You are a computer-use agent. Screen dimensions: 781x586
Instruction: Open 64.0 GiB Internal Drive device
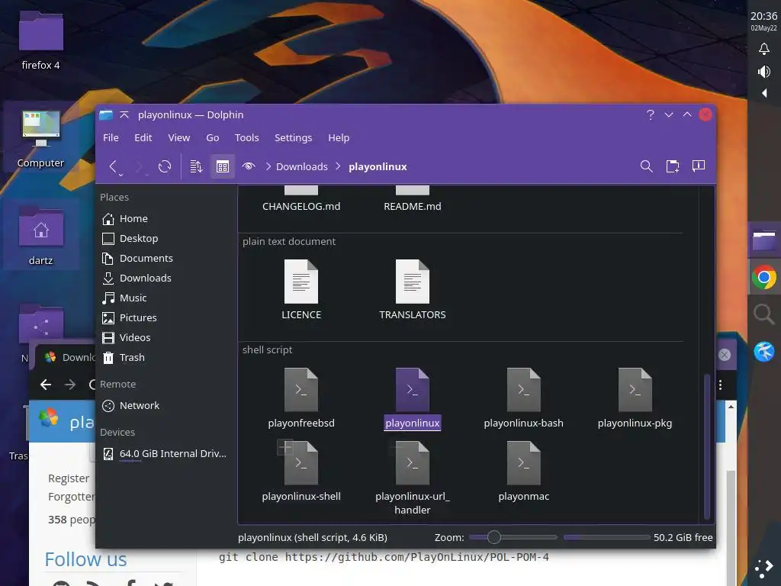coord(163,453)
